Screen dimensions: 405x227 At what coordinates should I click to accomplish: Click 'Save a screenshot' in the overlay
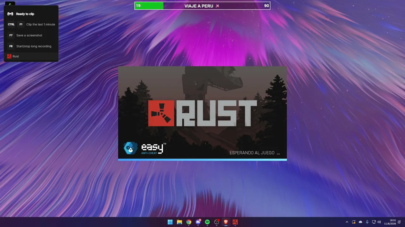tap(29, 35)
